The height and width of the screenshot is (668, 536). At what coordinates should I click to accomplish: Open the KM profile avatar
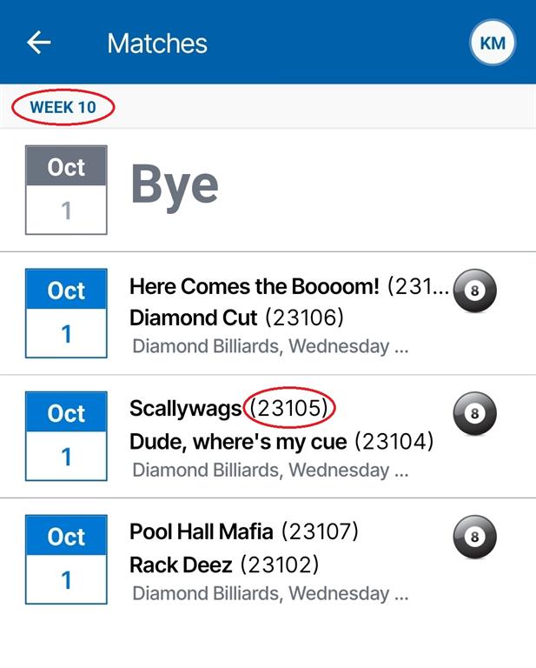pyautogui.click(x=492, y=43)
